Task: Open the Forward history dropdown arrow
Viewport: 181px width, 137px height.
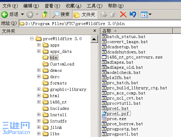Action: (x=37, y=14)
